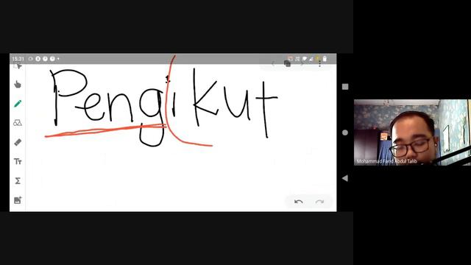The image size is (471, 265).
Task: Tap the Android triangle back button
Action: pyautogui.click(x=345, y=178)
